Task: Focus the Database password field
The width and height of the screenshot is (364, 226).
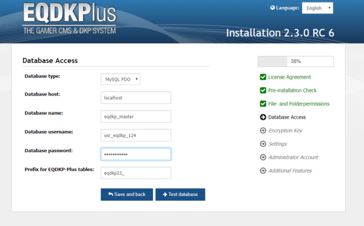Action: 136,154
